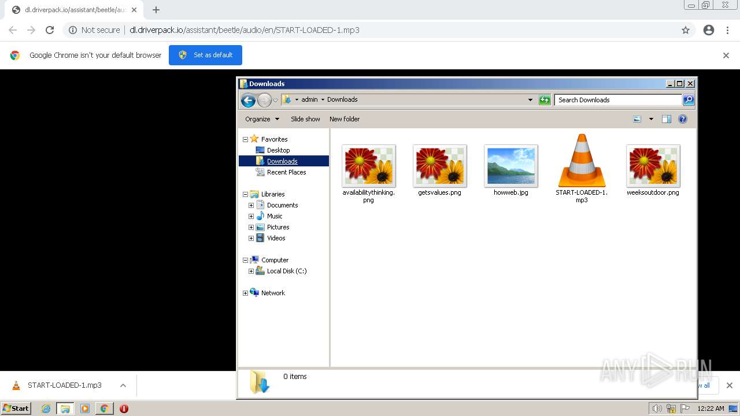This screenshot has width=740, height=416.
Task: Open red stop icon on taskbar
Action: tap(124, 408)
